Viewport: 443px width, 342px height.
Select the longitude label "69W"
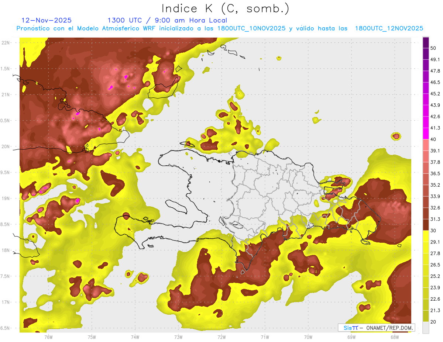click(x=351, y=337)
